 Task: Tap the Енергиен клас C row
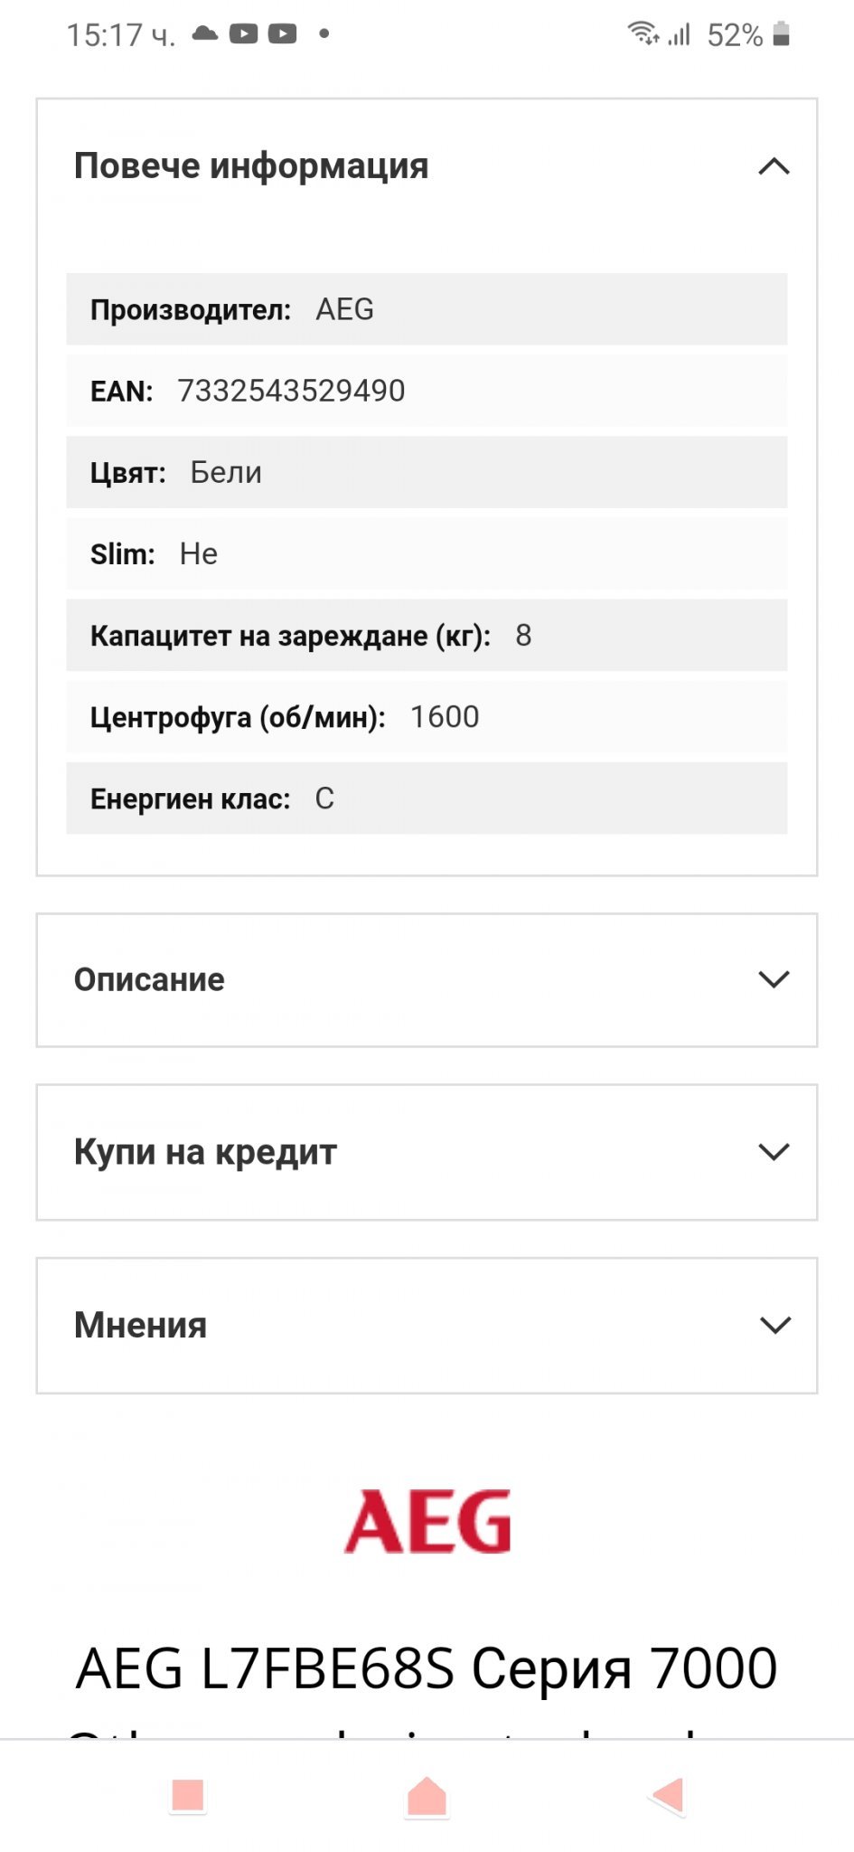pyautogui.click(x=427, y=798)
